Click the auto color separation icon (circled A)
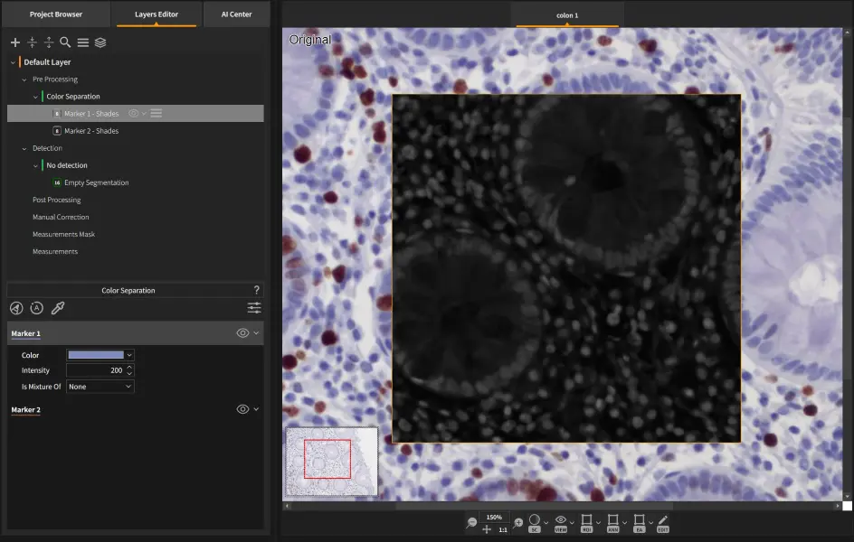Viewport: 854px width, 542px height. click(37, 308)
